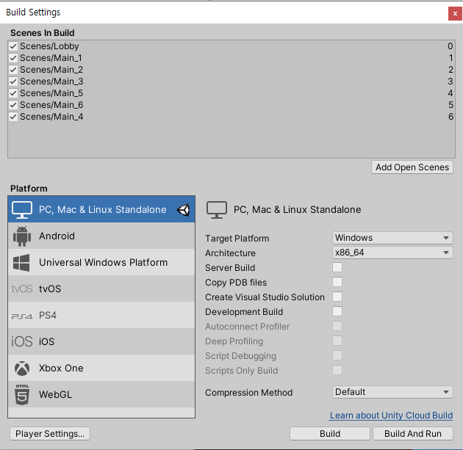The width and height of the screenshot is (463, 450).
Task: Open the Learn about Unity Cloud Build link
Action: point(391,415)
